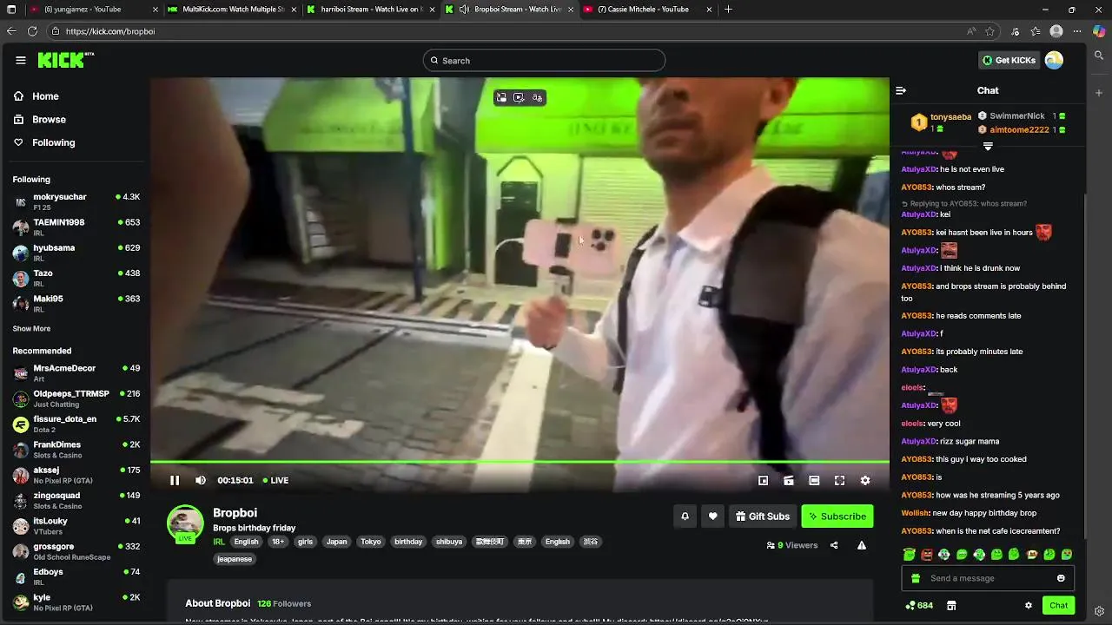Screen dimensions: 1112x625
Task: Click Bropboi's live avatar
Action: pyautogui.click(x=185, y=523)
